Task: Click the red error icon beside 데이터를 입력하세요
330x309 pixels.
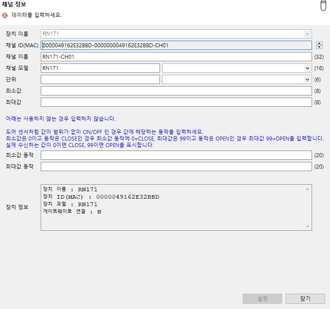Action: tap(5, 15)
